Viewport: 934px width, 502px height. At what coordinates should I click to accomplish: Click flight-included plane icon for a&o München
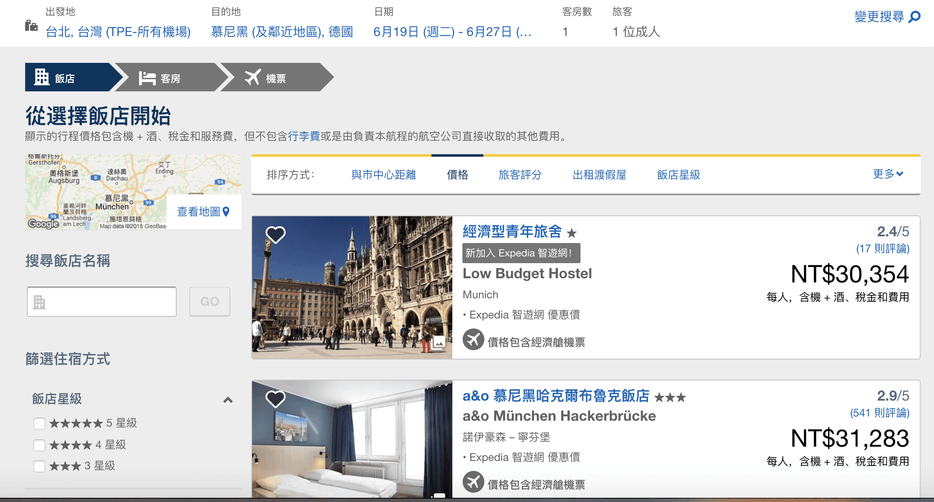pyautogui.click(x=473, y=482)
